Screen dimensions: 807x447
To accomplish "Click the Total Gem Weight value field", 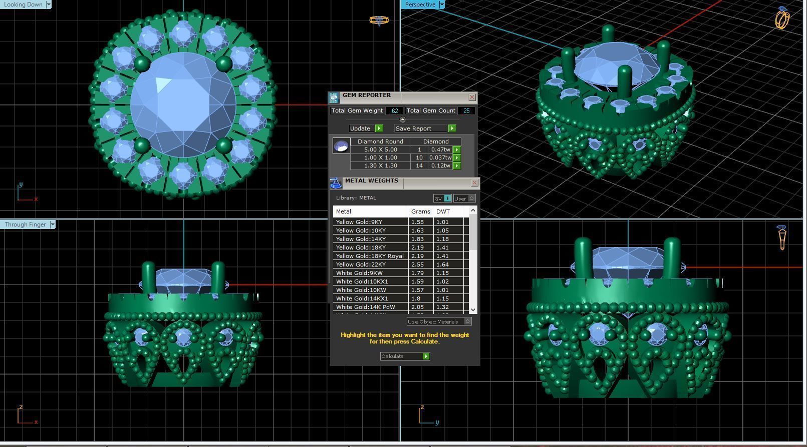I will (394, 110).
